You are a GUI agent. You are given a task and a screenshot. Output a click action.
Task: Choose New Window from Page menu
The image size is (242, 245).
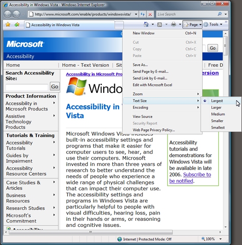[162, 33]
